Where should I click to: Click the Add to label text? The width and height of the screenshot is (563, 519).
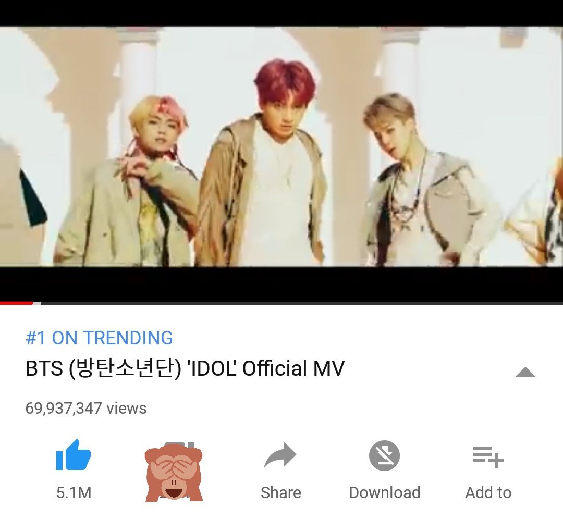coord(488,492)
